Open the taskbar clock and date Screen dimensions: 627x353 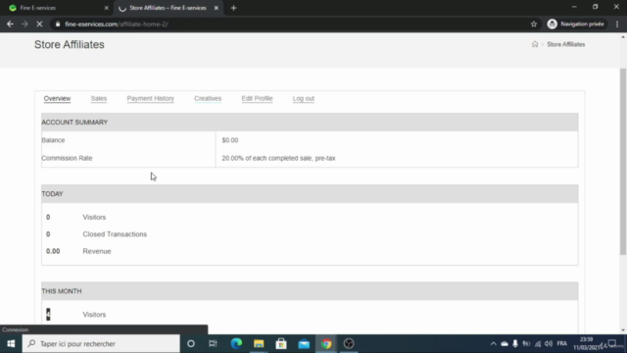tap(587, 344)
